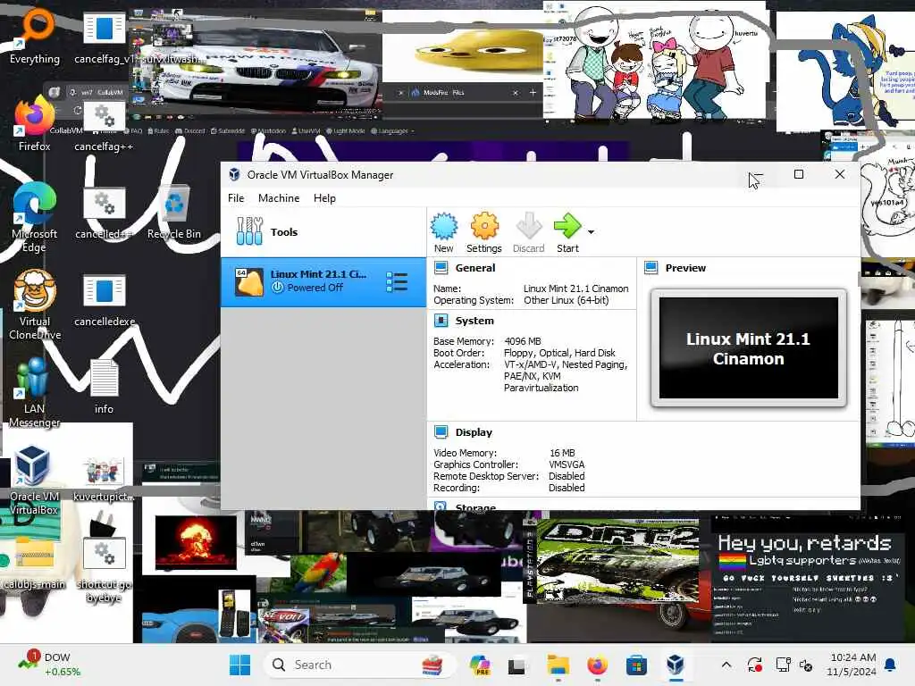Start the VM with the green arrow

tap(567, 233)
